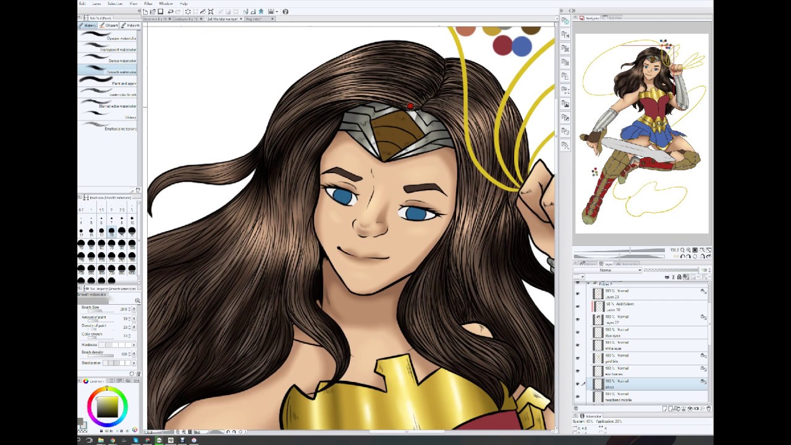Switch to the Oil paint sub tool group

pos(109,25)
